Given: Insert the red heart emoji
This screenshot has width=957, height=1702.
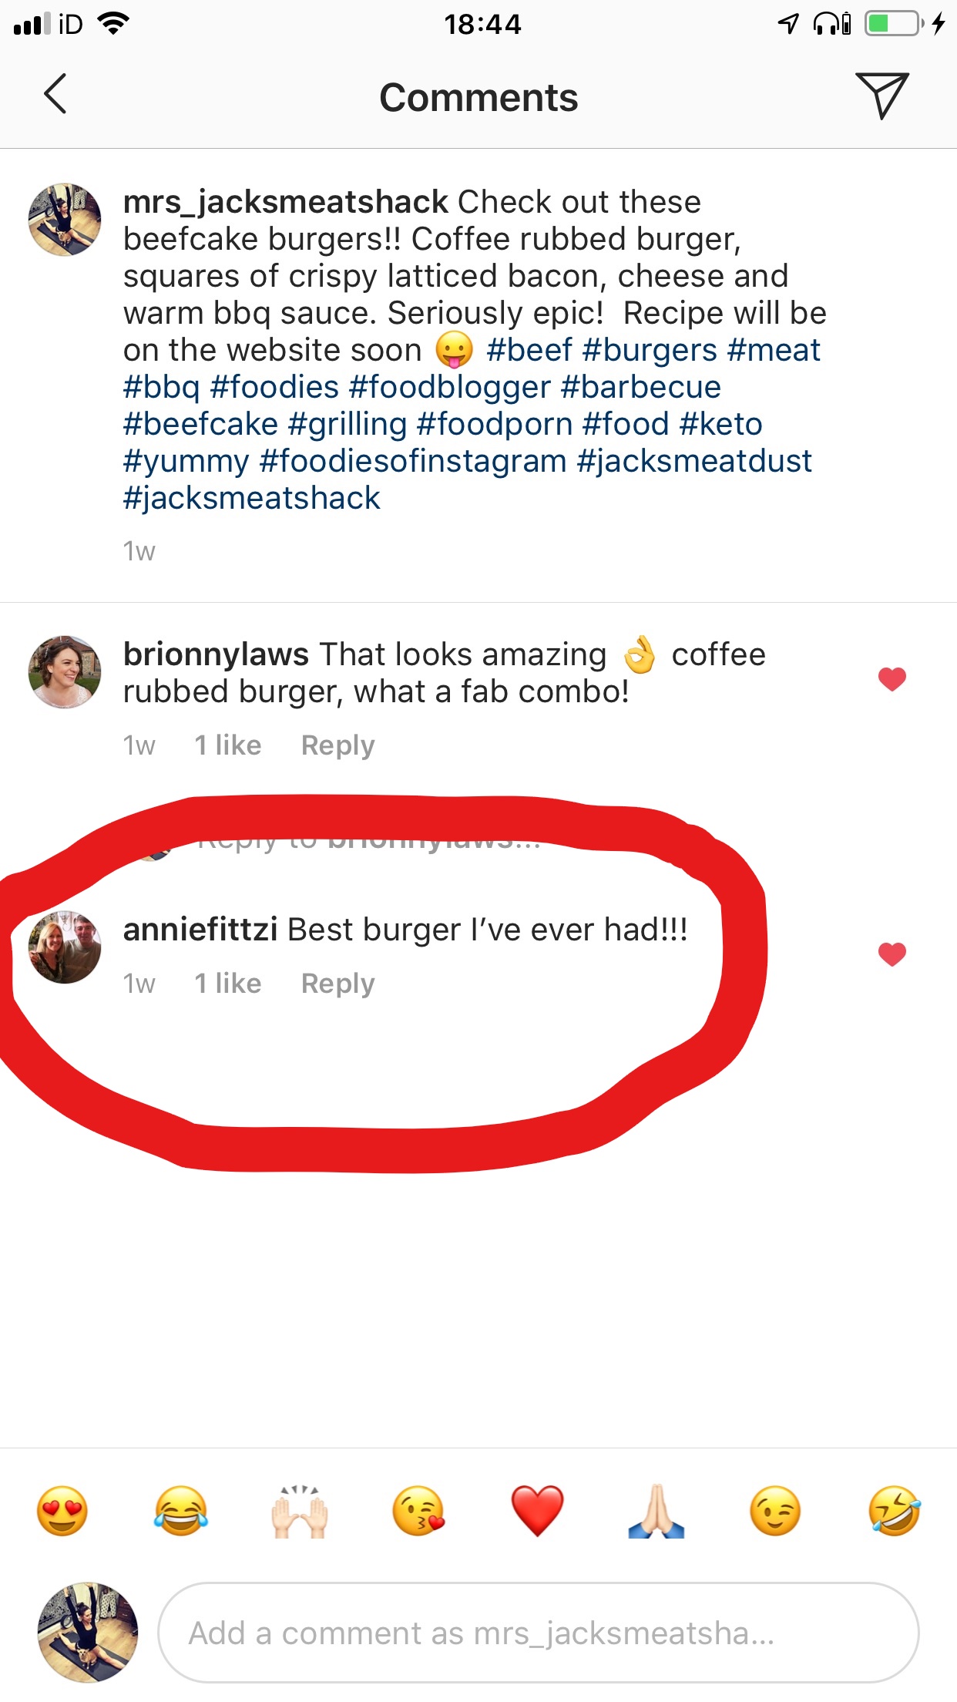Looking at the screenshot, I should click(537, 1511).
